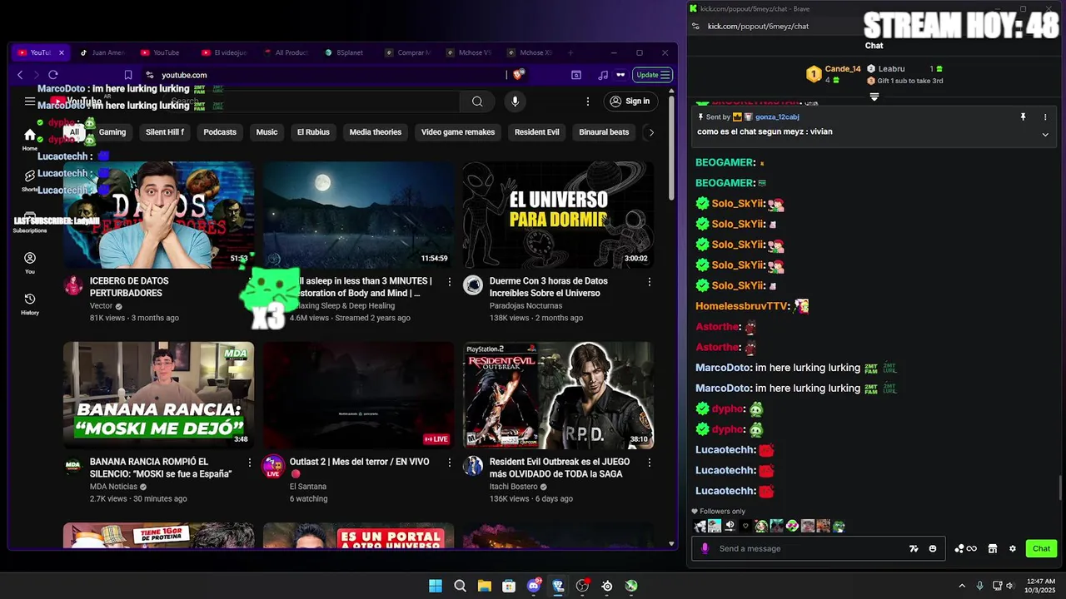Show more YouTube category chips

pos(651,131)
